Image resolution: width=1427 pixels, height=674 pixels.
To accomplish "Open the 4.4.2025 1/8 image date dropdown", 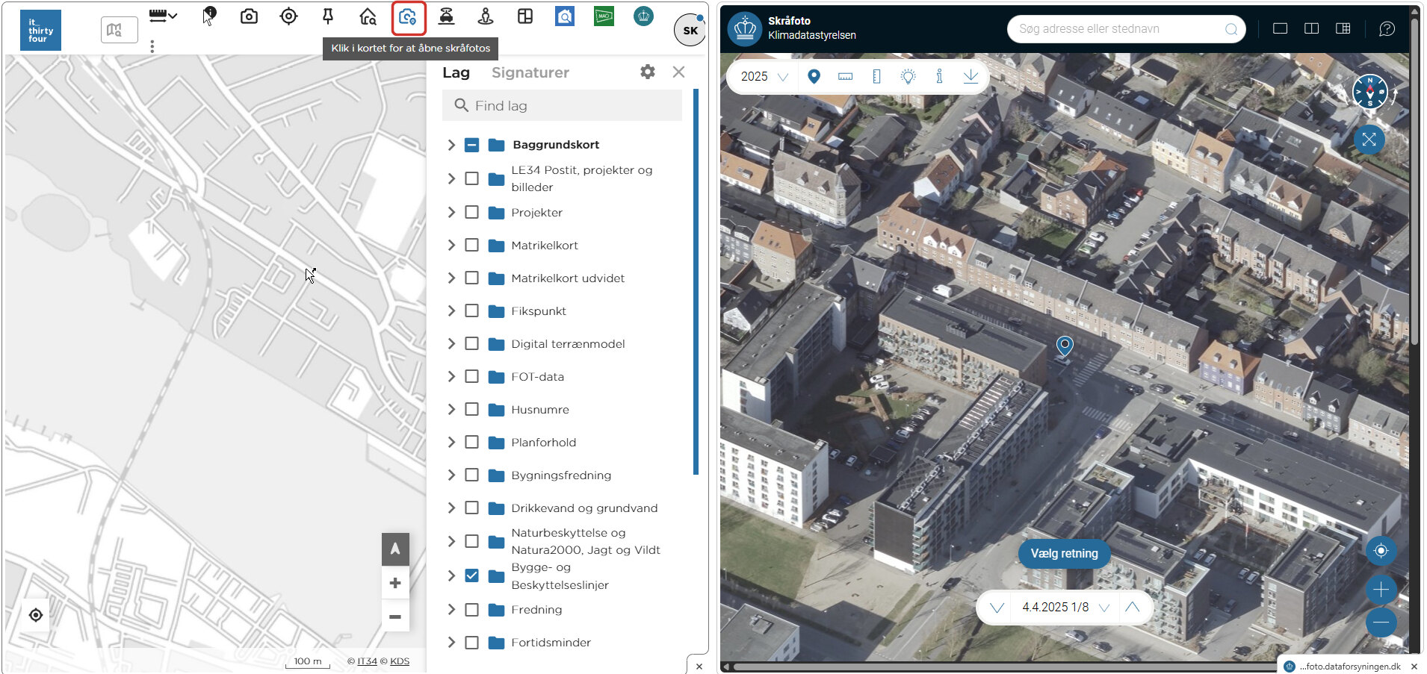I will [1065, 607].
